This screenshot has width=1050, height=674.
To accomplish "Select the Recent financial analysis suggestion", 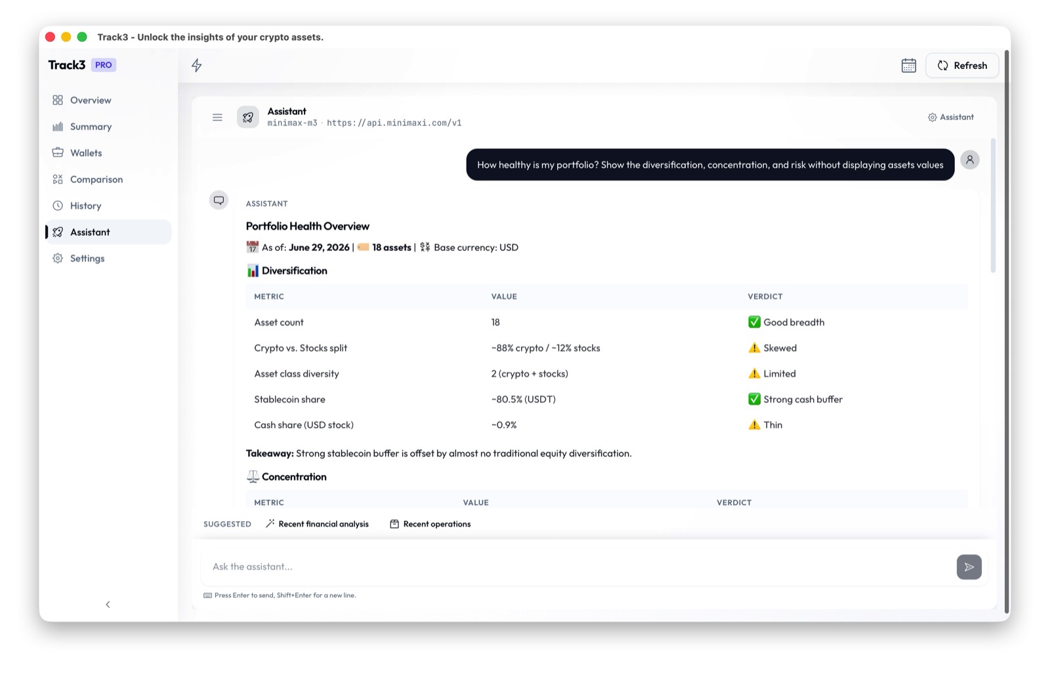I will (317, 524).
